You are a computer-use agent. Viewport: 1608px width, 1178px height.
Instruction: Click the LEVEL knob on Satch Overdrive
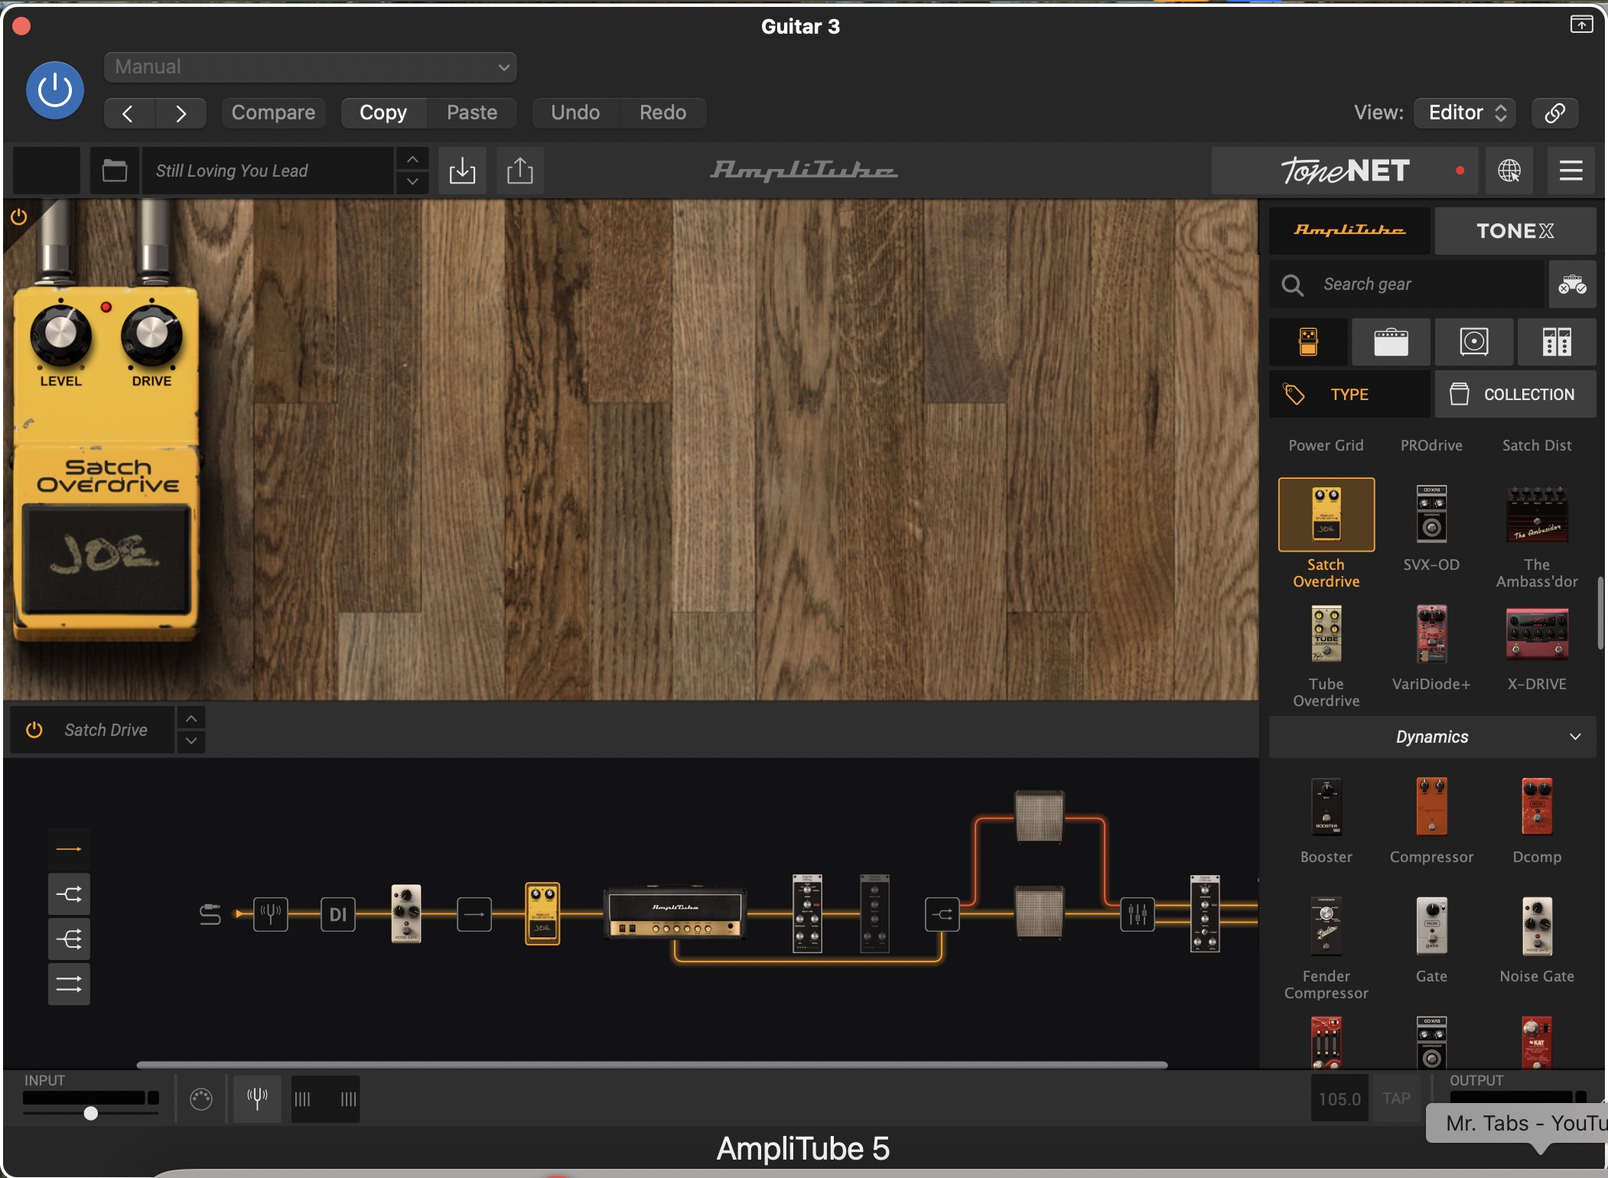click(60, 335)
